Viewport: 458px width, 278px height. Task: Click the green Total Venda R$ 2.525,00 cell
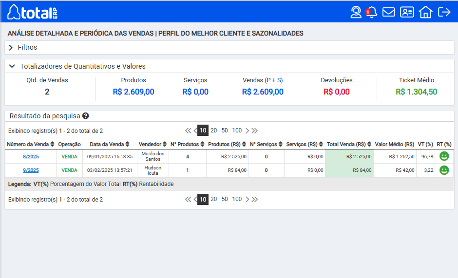click(349, 156)
